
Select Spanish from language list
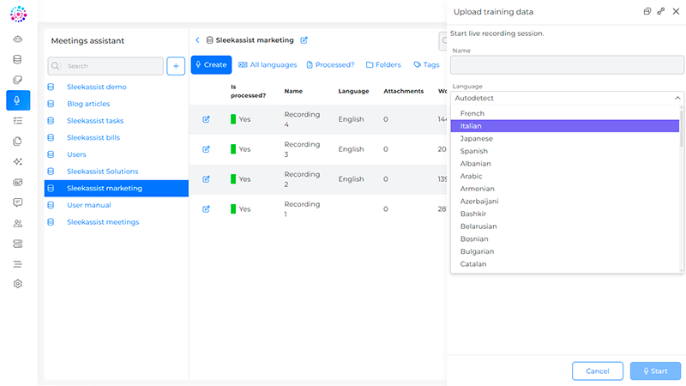tap(565, 151)
